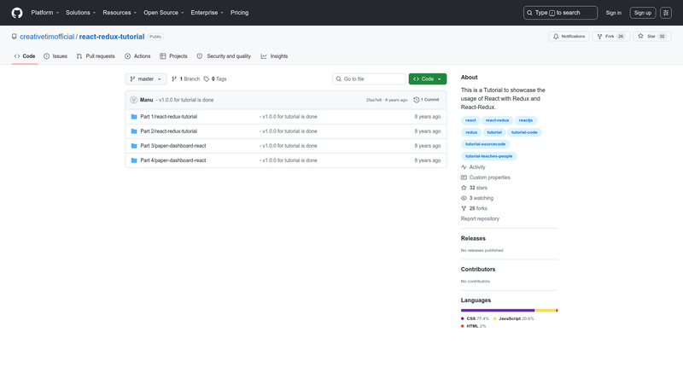Open commit hash 2faa7e8

374,100
